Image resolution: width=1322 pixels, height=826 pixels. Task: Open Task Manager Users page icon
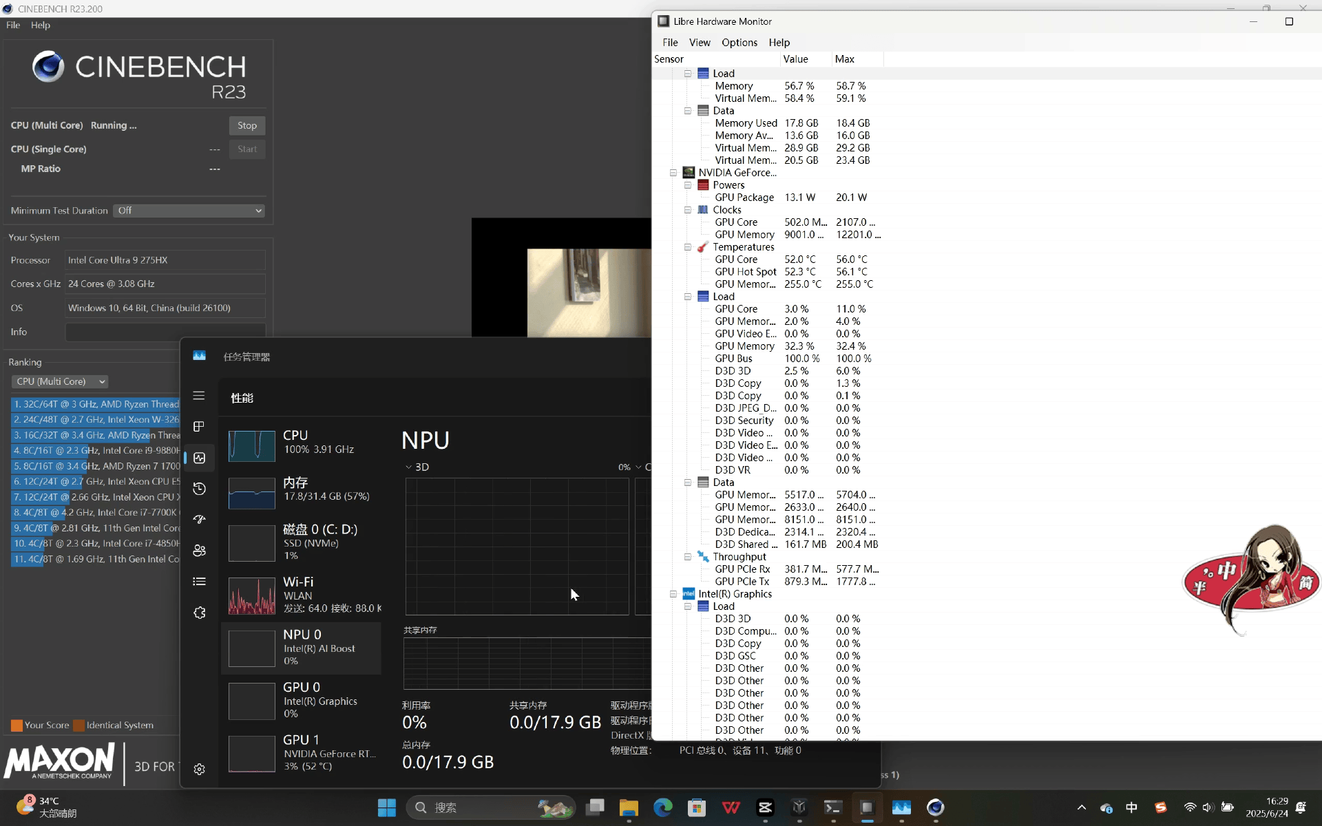click(199, 551)
